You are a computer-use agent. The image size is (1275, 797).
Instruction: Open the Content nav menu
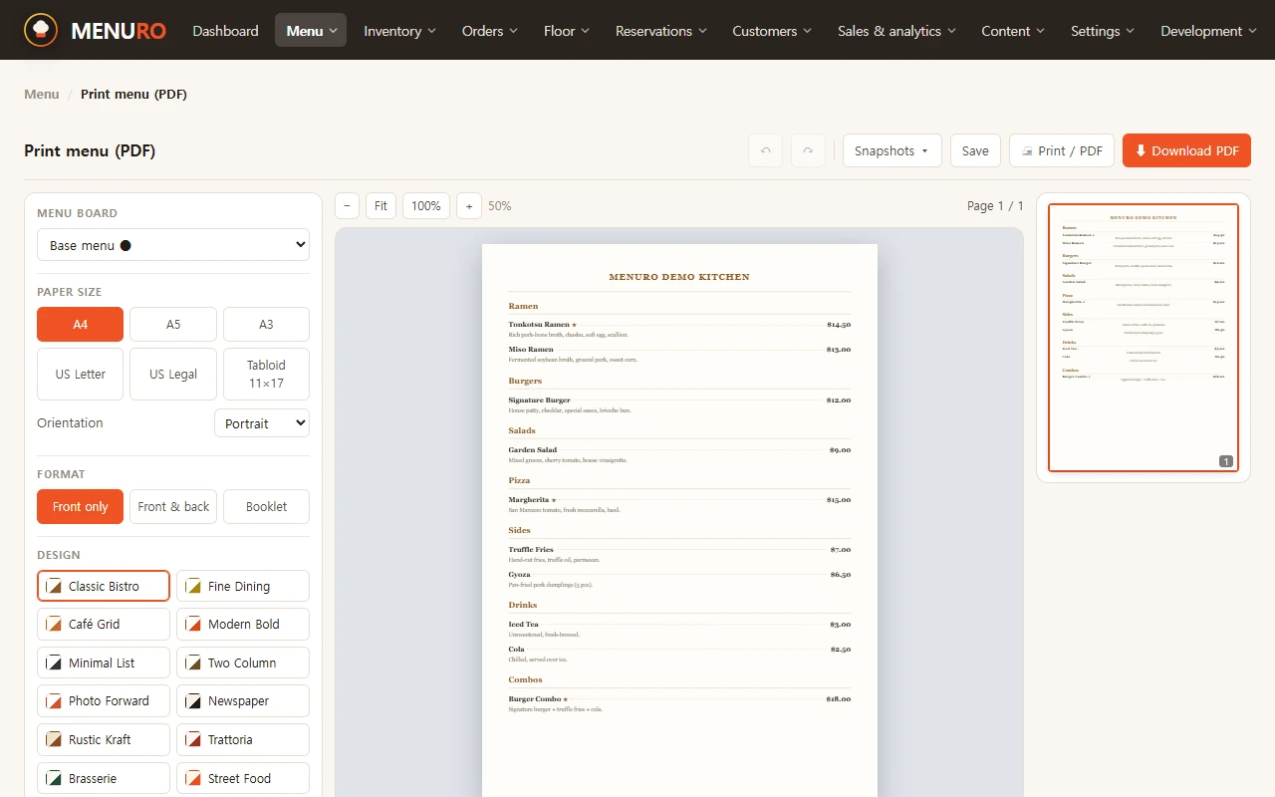[x=1013, y=31]
